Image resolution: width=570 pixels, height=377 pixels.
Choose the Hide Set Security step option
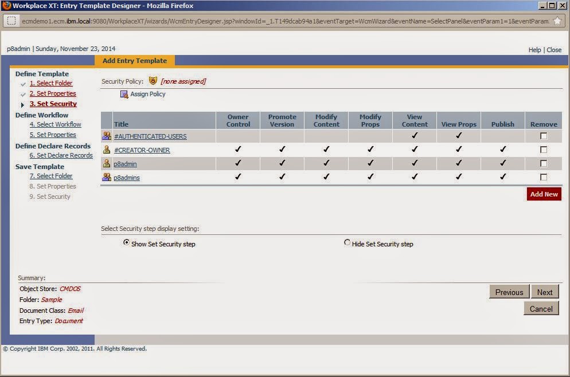tap(348, 242)
